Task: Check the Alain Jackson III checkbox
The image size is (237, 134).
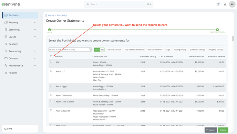Action: tap(51, 110)
